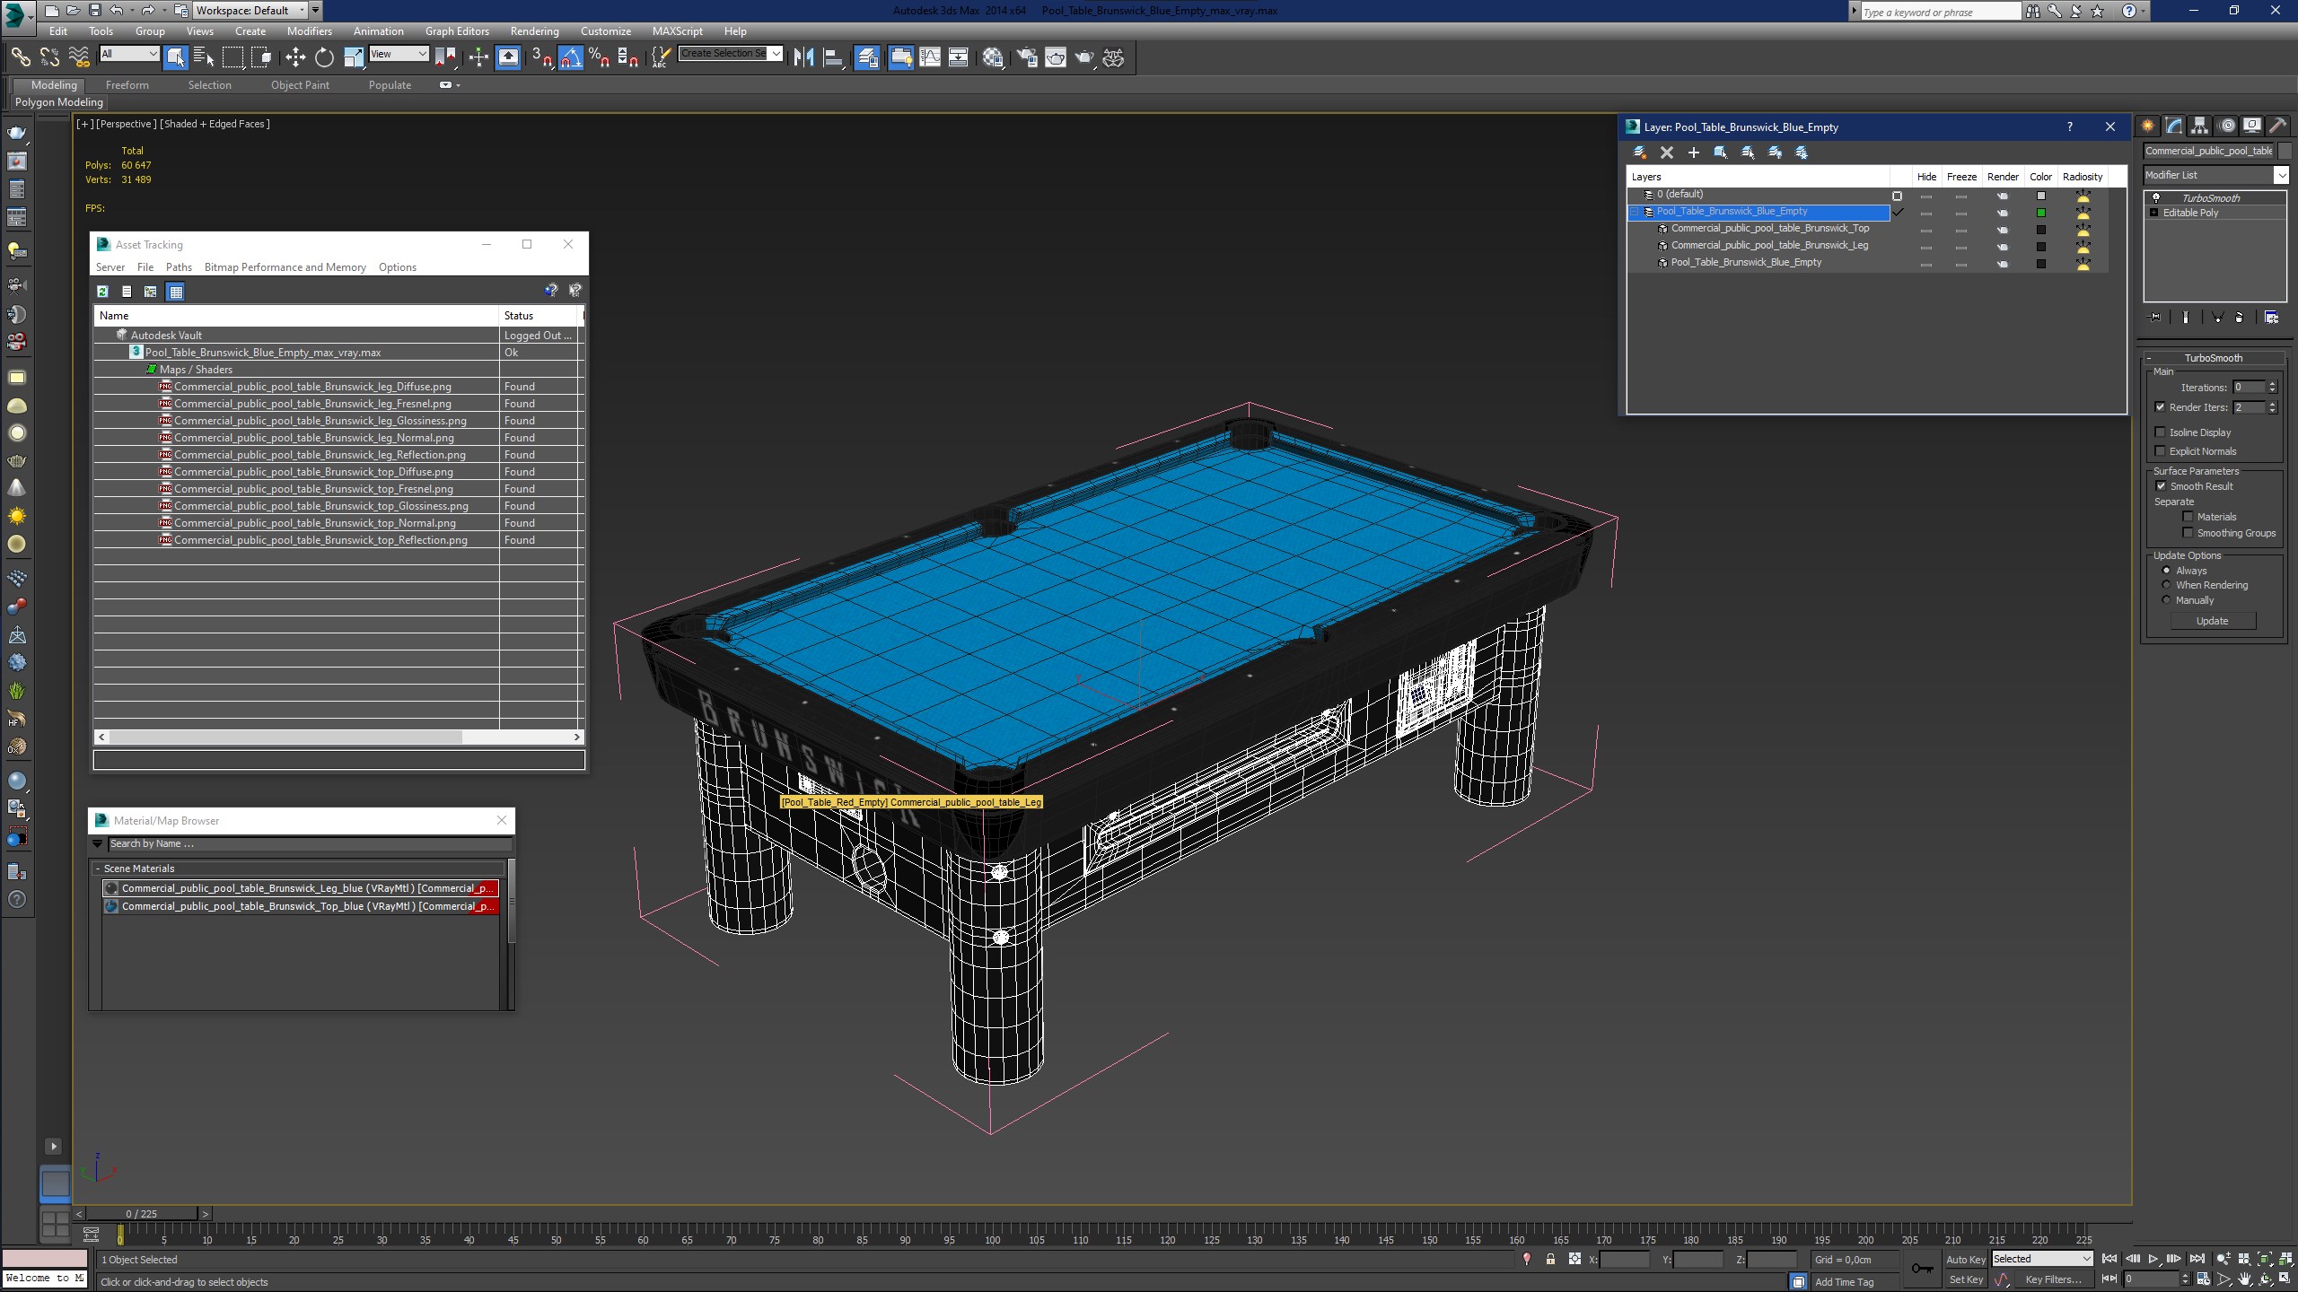Click the Unlink Selection icon
This screenshot has width=2298, height=1292.
click(49, 57)
